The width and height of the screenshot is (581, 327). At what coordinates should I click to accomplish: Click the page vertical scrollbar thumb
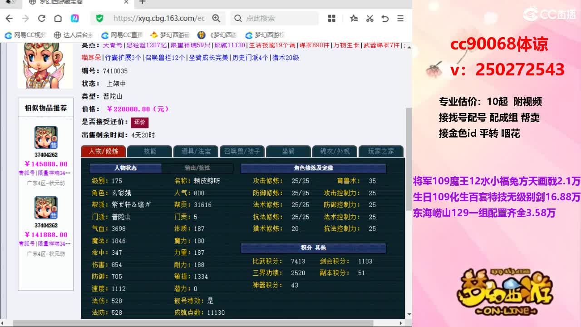click(x=408, y=159)
